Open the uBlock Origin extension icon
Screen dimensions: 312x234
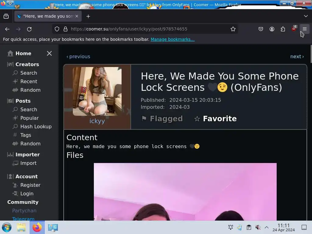coord(294,29)
